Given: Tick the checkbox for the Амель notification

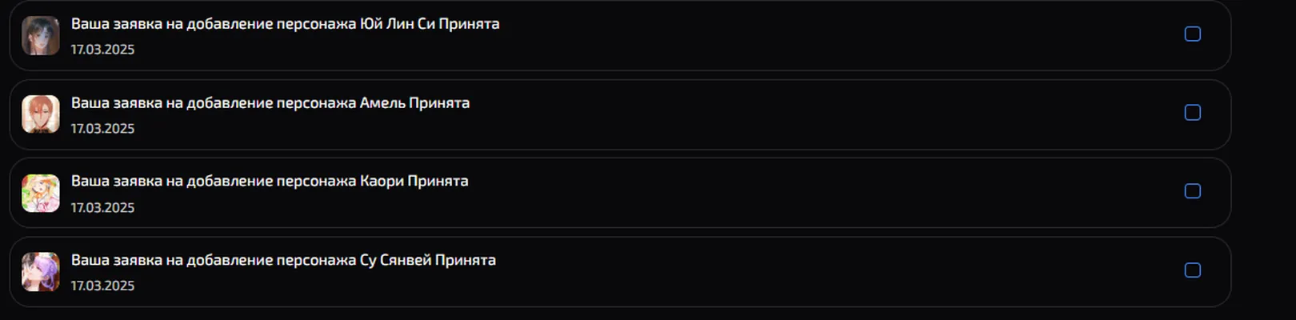Looking at the screenshot, I should pyautogui.click(x=1193, y=113).
